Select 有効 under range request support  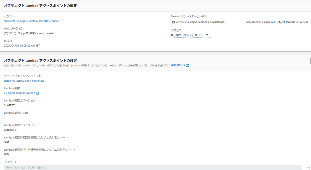click(x=6, y=142)
